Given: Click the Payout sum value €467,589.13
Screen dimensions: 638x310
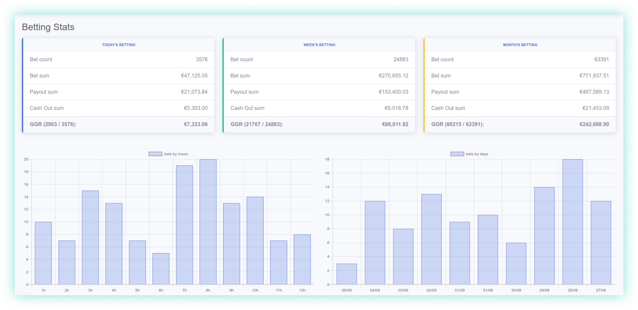Looking at the screenshot, I should point(594,92).
